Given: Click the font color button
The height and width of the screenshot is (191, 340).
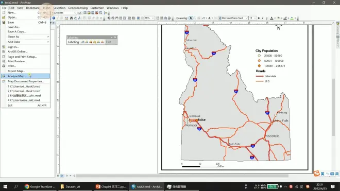Looking at the screenshot, I should pos(271,18).
